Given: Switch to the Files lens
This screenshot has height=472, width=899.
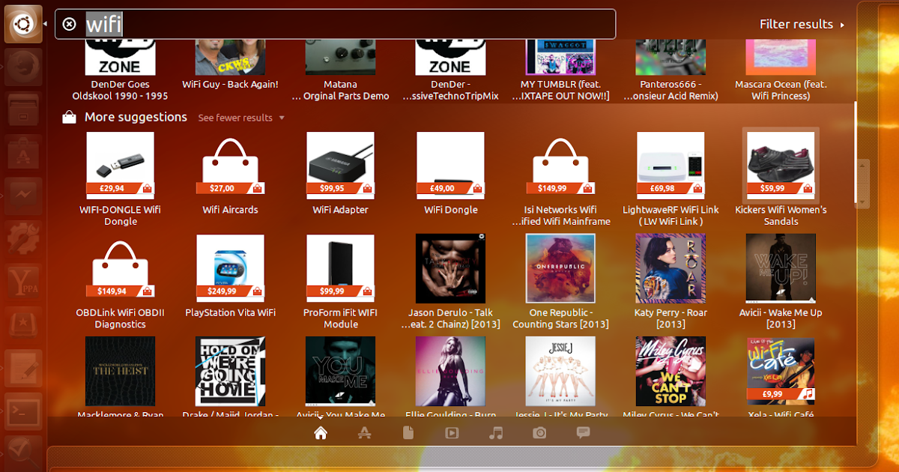Looking at the screenshot, I should (408, 432).
